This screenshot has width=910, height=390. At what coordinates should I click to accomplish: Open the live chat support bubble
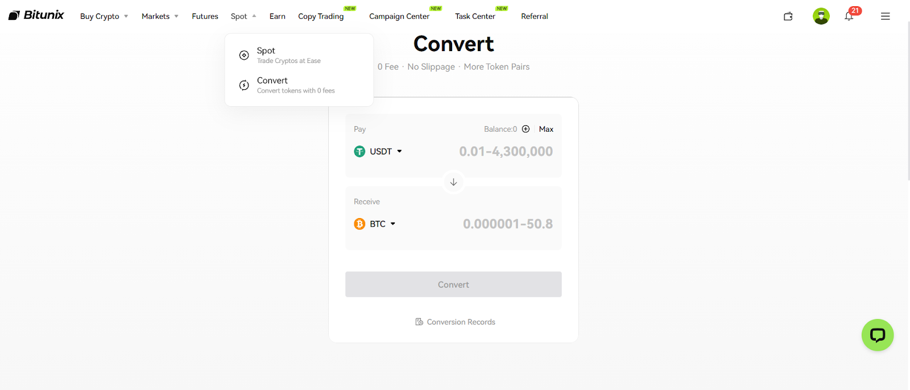point(877,335)
